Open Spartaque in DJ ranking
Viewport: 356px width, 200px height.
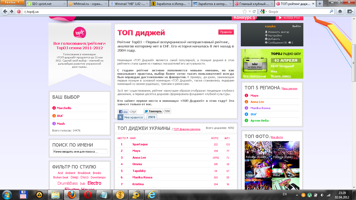[x=140, y=144]
